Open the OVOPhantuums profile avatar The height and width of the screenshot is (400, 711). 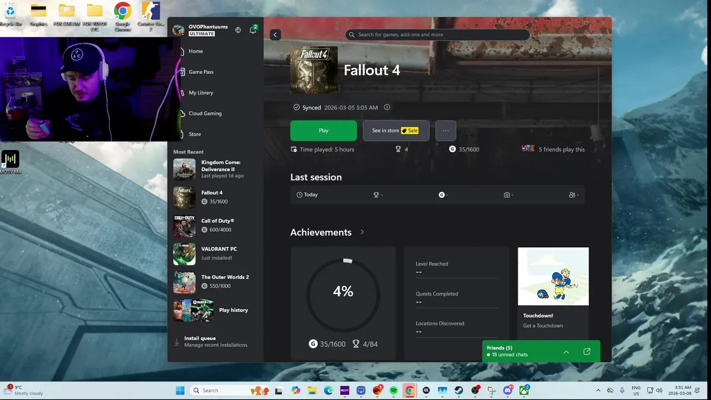178,30
